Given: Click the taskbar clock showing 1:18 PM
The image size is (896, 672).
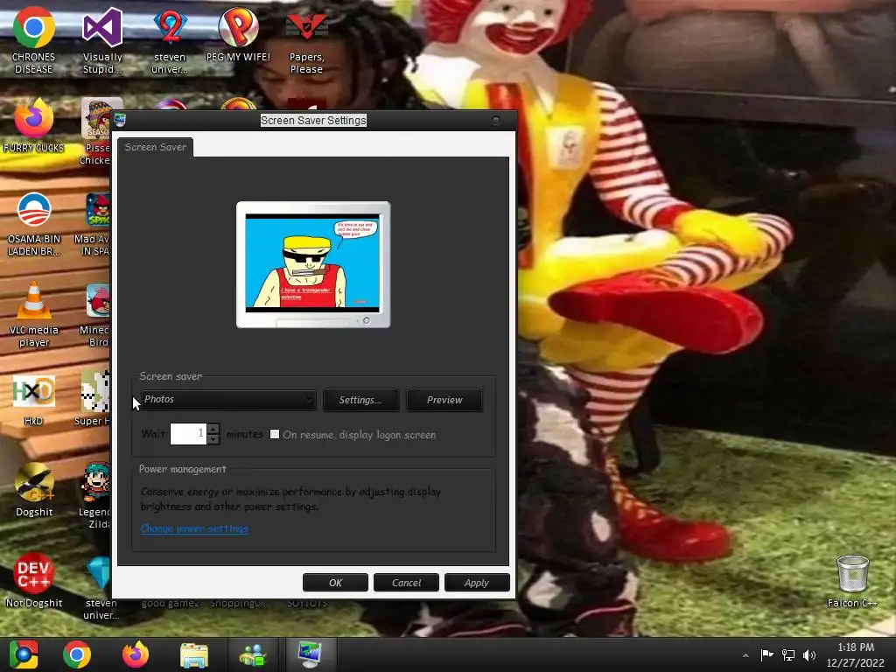Looking at the screenshot, I should (x=856, y=654).
